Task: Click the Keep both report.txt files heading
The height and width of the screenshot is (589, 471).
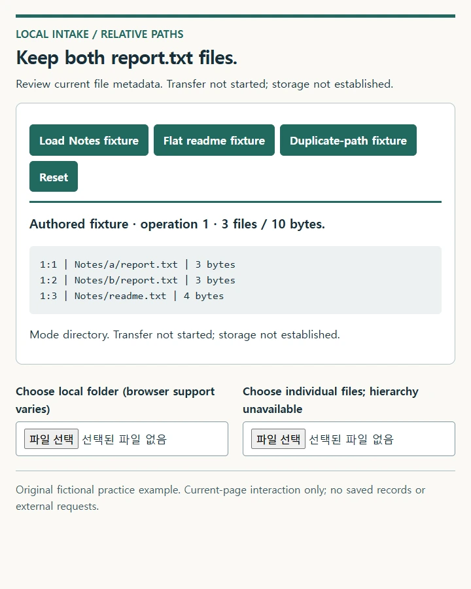Action: [x=126, y=58]
